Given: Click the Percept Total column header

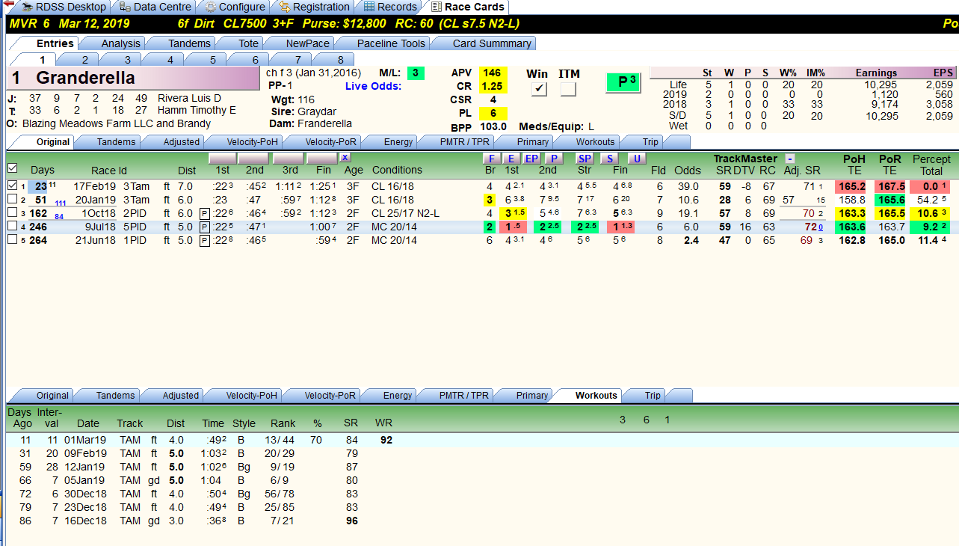Looking at the screenshot, I should point(931,165).
